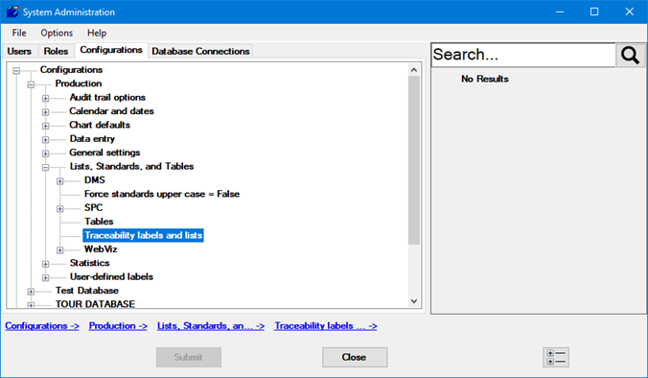Open the Options menu
The height and width of the screenshot is (378, 648).
(57, 33)
